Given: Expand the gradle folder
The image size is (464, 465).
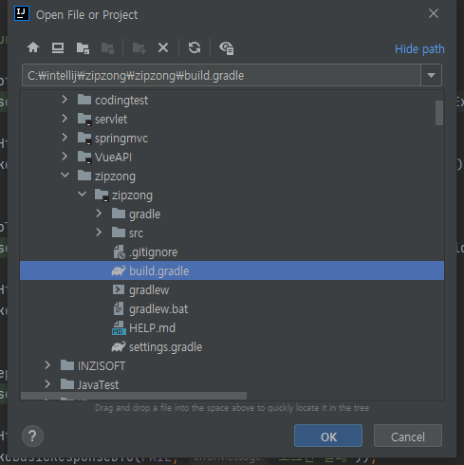Looking at the screenshot, I should [99, 214].
